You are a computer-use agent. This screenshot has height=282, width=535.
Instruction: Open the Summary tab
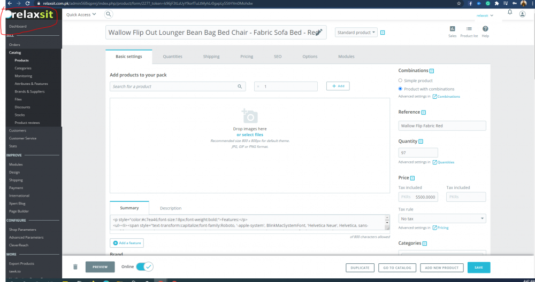[129, 208]
